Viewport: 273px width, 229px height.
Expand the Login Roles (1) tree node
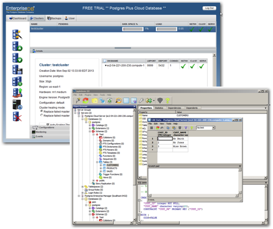click(x=82, y=193)
